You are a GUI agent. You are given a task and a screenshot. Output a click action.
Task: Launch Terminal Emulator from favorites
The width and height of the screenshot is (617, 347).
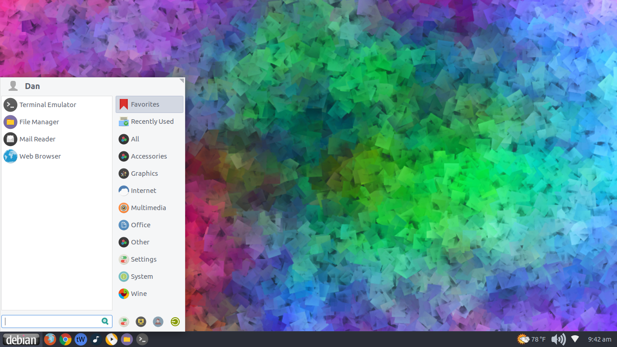pos(57,105)
